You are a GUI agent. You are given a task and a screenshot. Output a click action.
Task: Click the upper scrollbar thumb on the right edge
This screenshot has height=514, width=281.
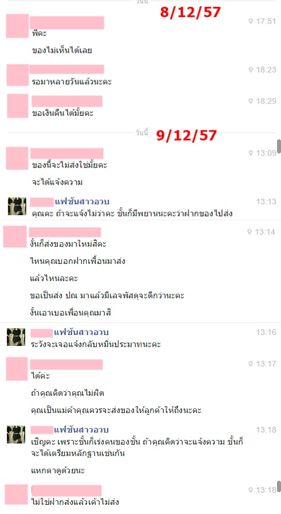(279, 146)
